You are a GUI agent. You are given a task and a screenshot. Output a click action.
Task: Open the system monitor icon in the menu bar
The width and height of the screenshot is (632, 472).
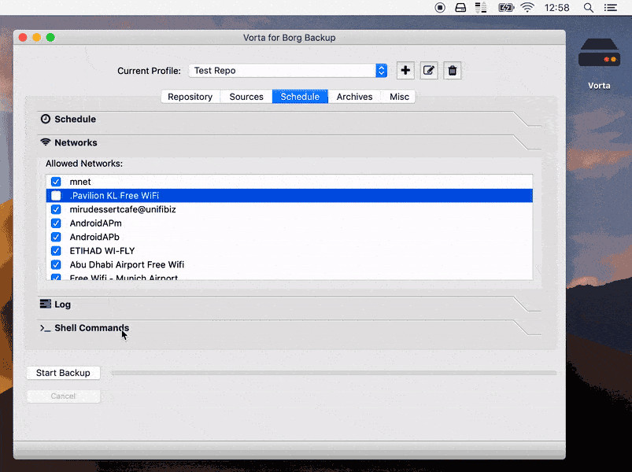480,7
